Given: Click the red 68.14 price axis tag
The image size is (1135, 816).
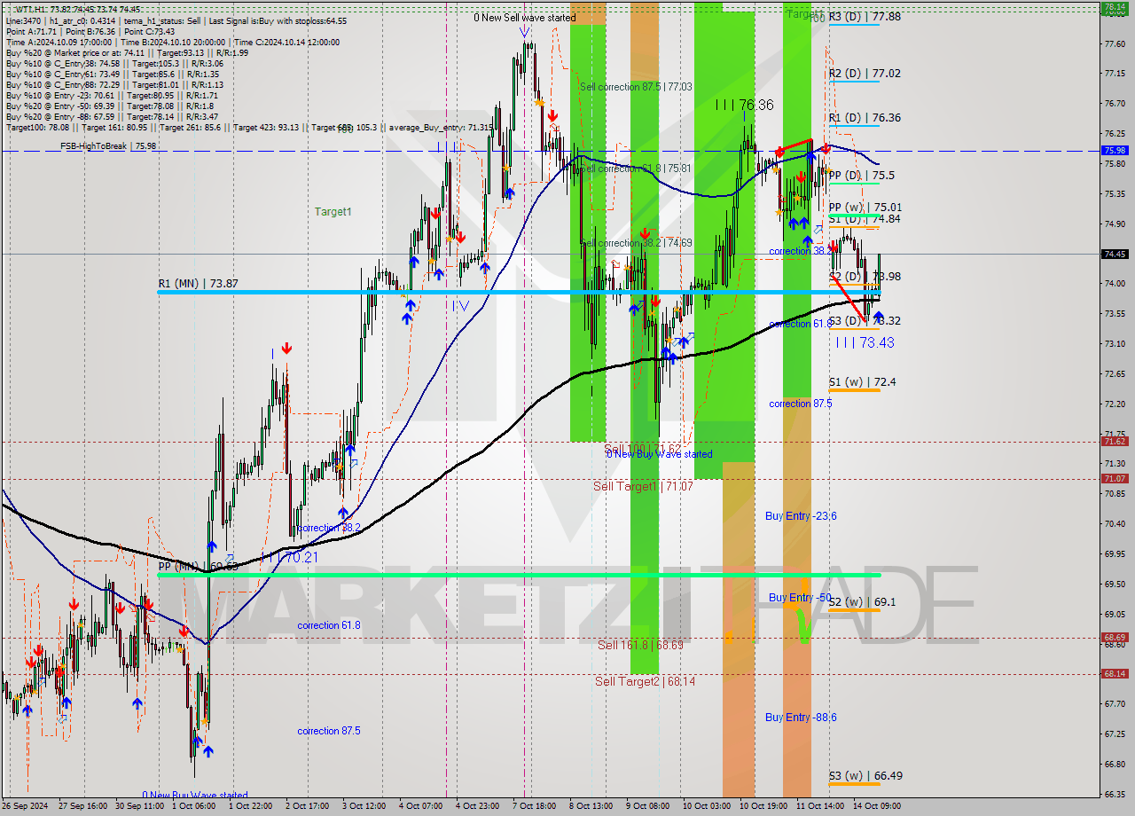Looking at the screenshot, I should [x=1115, y=674].
